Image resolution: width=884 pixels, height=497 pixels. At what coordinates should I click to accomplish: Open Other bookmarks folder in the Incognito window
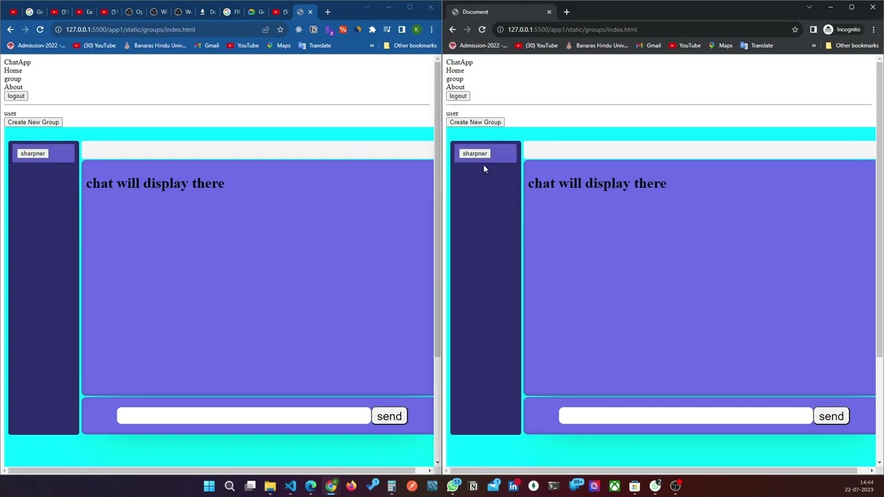[852, 46]
